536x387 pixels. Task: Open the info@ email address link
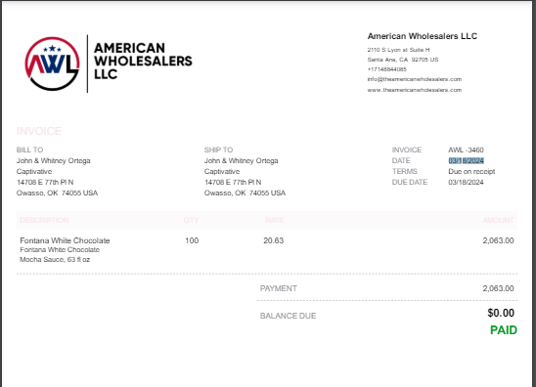(415, 79)
